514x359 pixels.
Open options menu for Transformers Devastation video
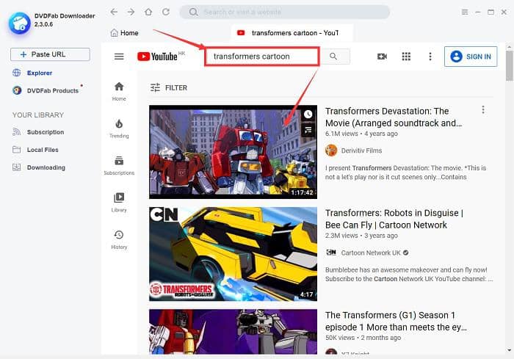tap(483, 110)
